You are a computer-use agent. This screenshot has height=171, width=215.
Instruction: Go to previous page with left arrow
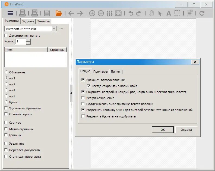pos(71,13)
